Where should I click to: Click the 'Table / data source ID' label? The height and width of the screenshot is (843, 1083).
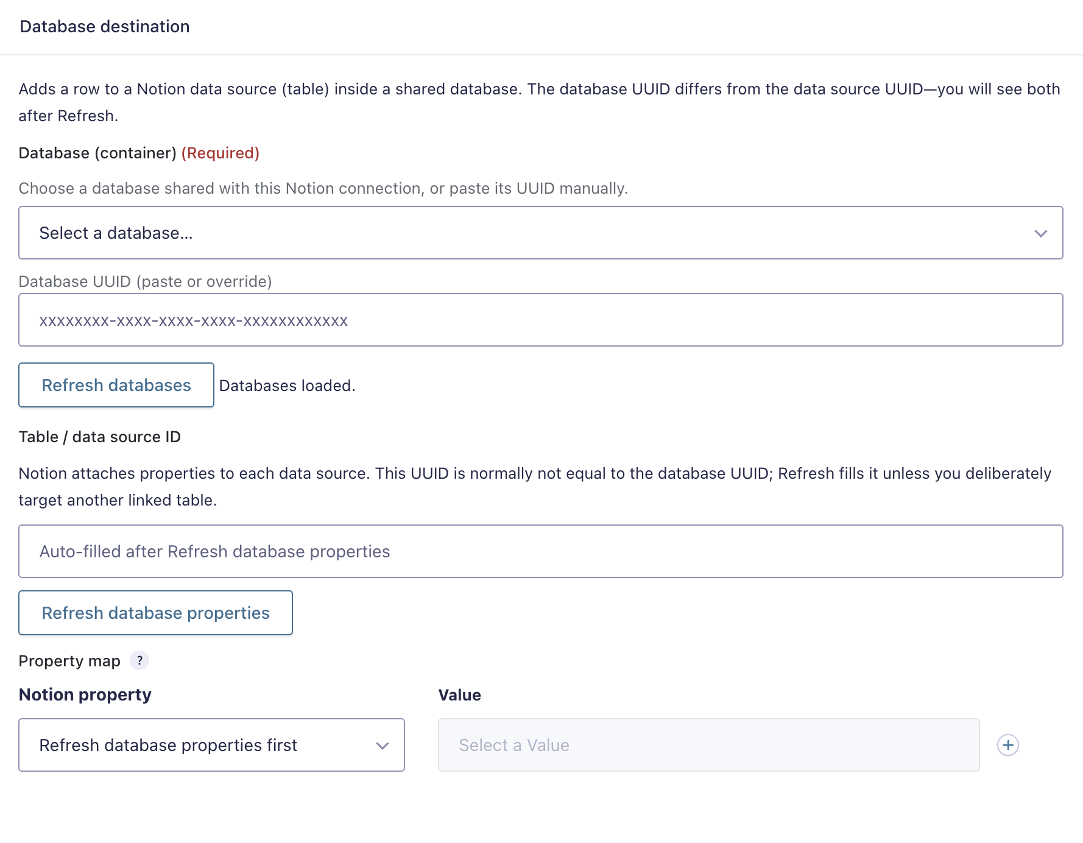tap(100, 437)
